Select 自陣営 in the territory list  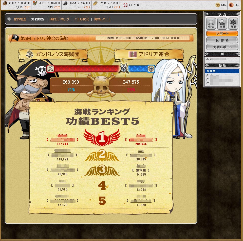click(x=222, y=71)
